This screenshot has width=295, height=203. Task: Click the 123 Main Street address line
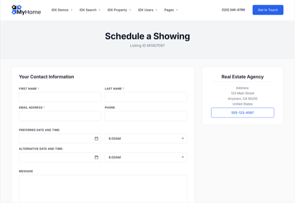click(x=242, y=93)
